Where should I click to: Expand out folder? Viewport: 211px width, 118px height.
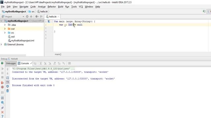coord(5,29)
